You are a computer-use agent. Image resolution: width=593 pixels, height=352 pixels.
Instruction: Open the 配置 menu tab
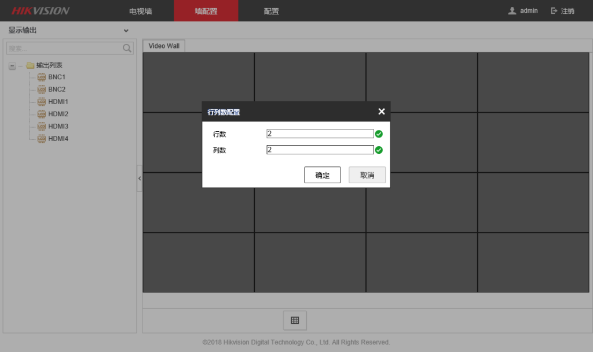pyautogui.click(x=271, y=11)
